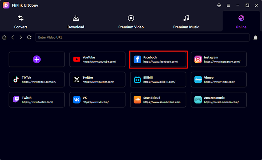Go to the Premium Music tab
Image resolution: width=262 pixels, height=160 pixels.
click(186, 22)
